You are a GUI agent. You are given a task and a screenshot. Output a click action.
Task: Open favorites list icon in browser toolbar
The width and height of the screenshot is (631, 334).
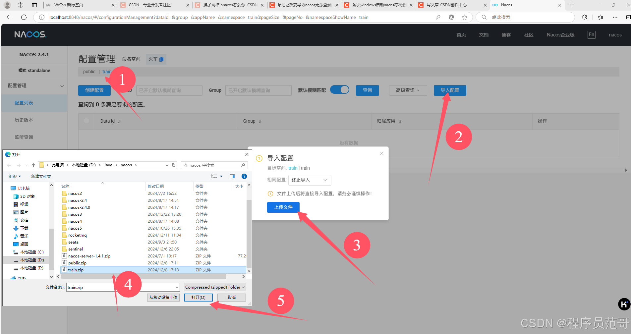[600, 17]
